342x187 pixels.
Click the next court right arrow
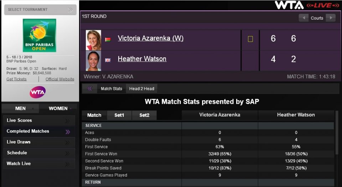(x=331, y=18)
